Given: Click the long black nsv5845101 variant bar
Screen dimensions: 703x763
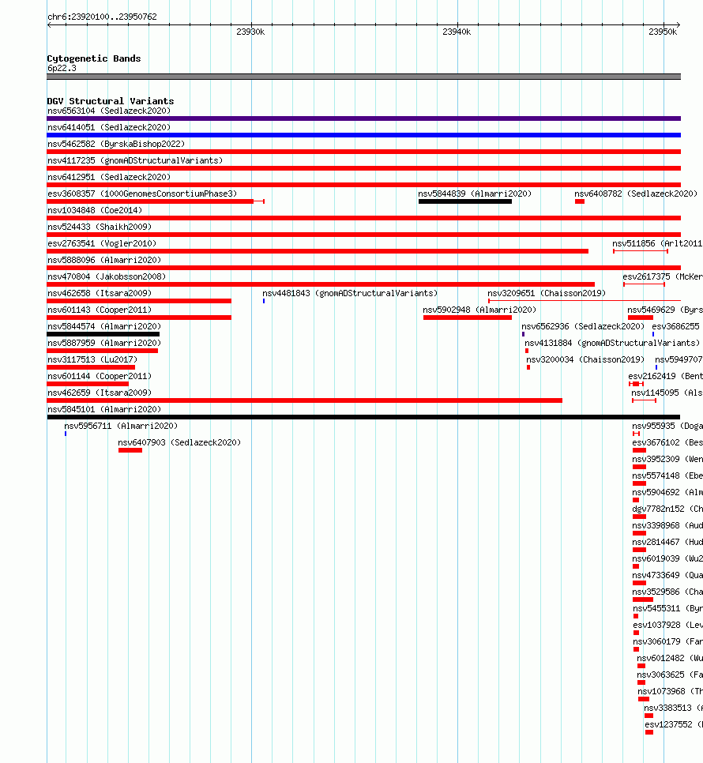Looking at the screenshot, I should [363, 417].
